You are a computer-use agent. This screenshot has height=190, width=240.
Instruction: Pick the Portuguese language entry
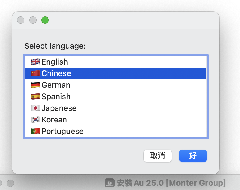click(62, 131)
